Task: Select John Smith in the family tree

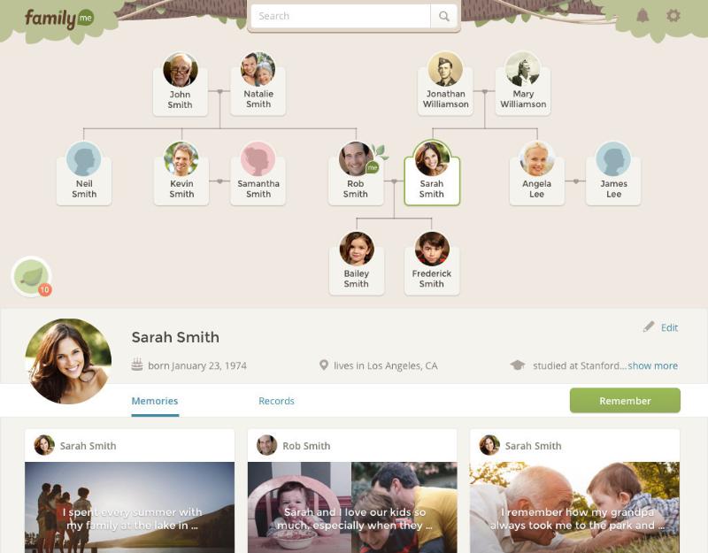Action: point(181,84)
